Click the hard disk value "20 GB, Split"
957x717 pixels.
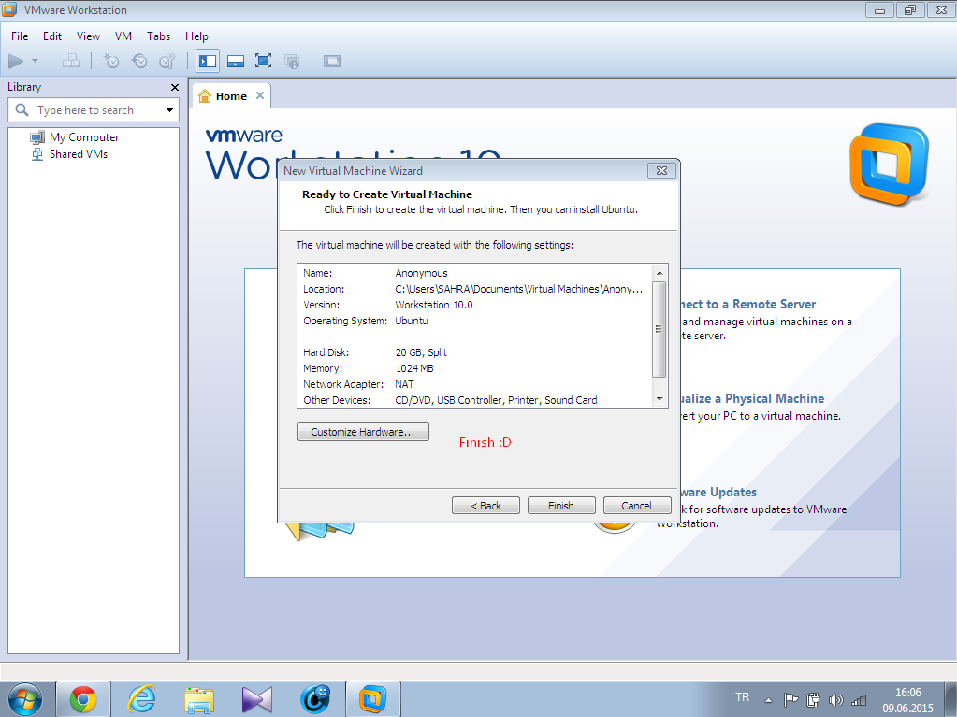tap(421, 352)
